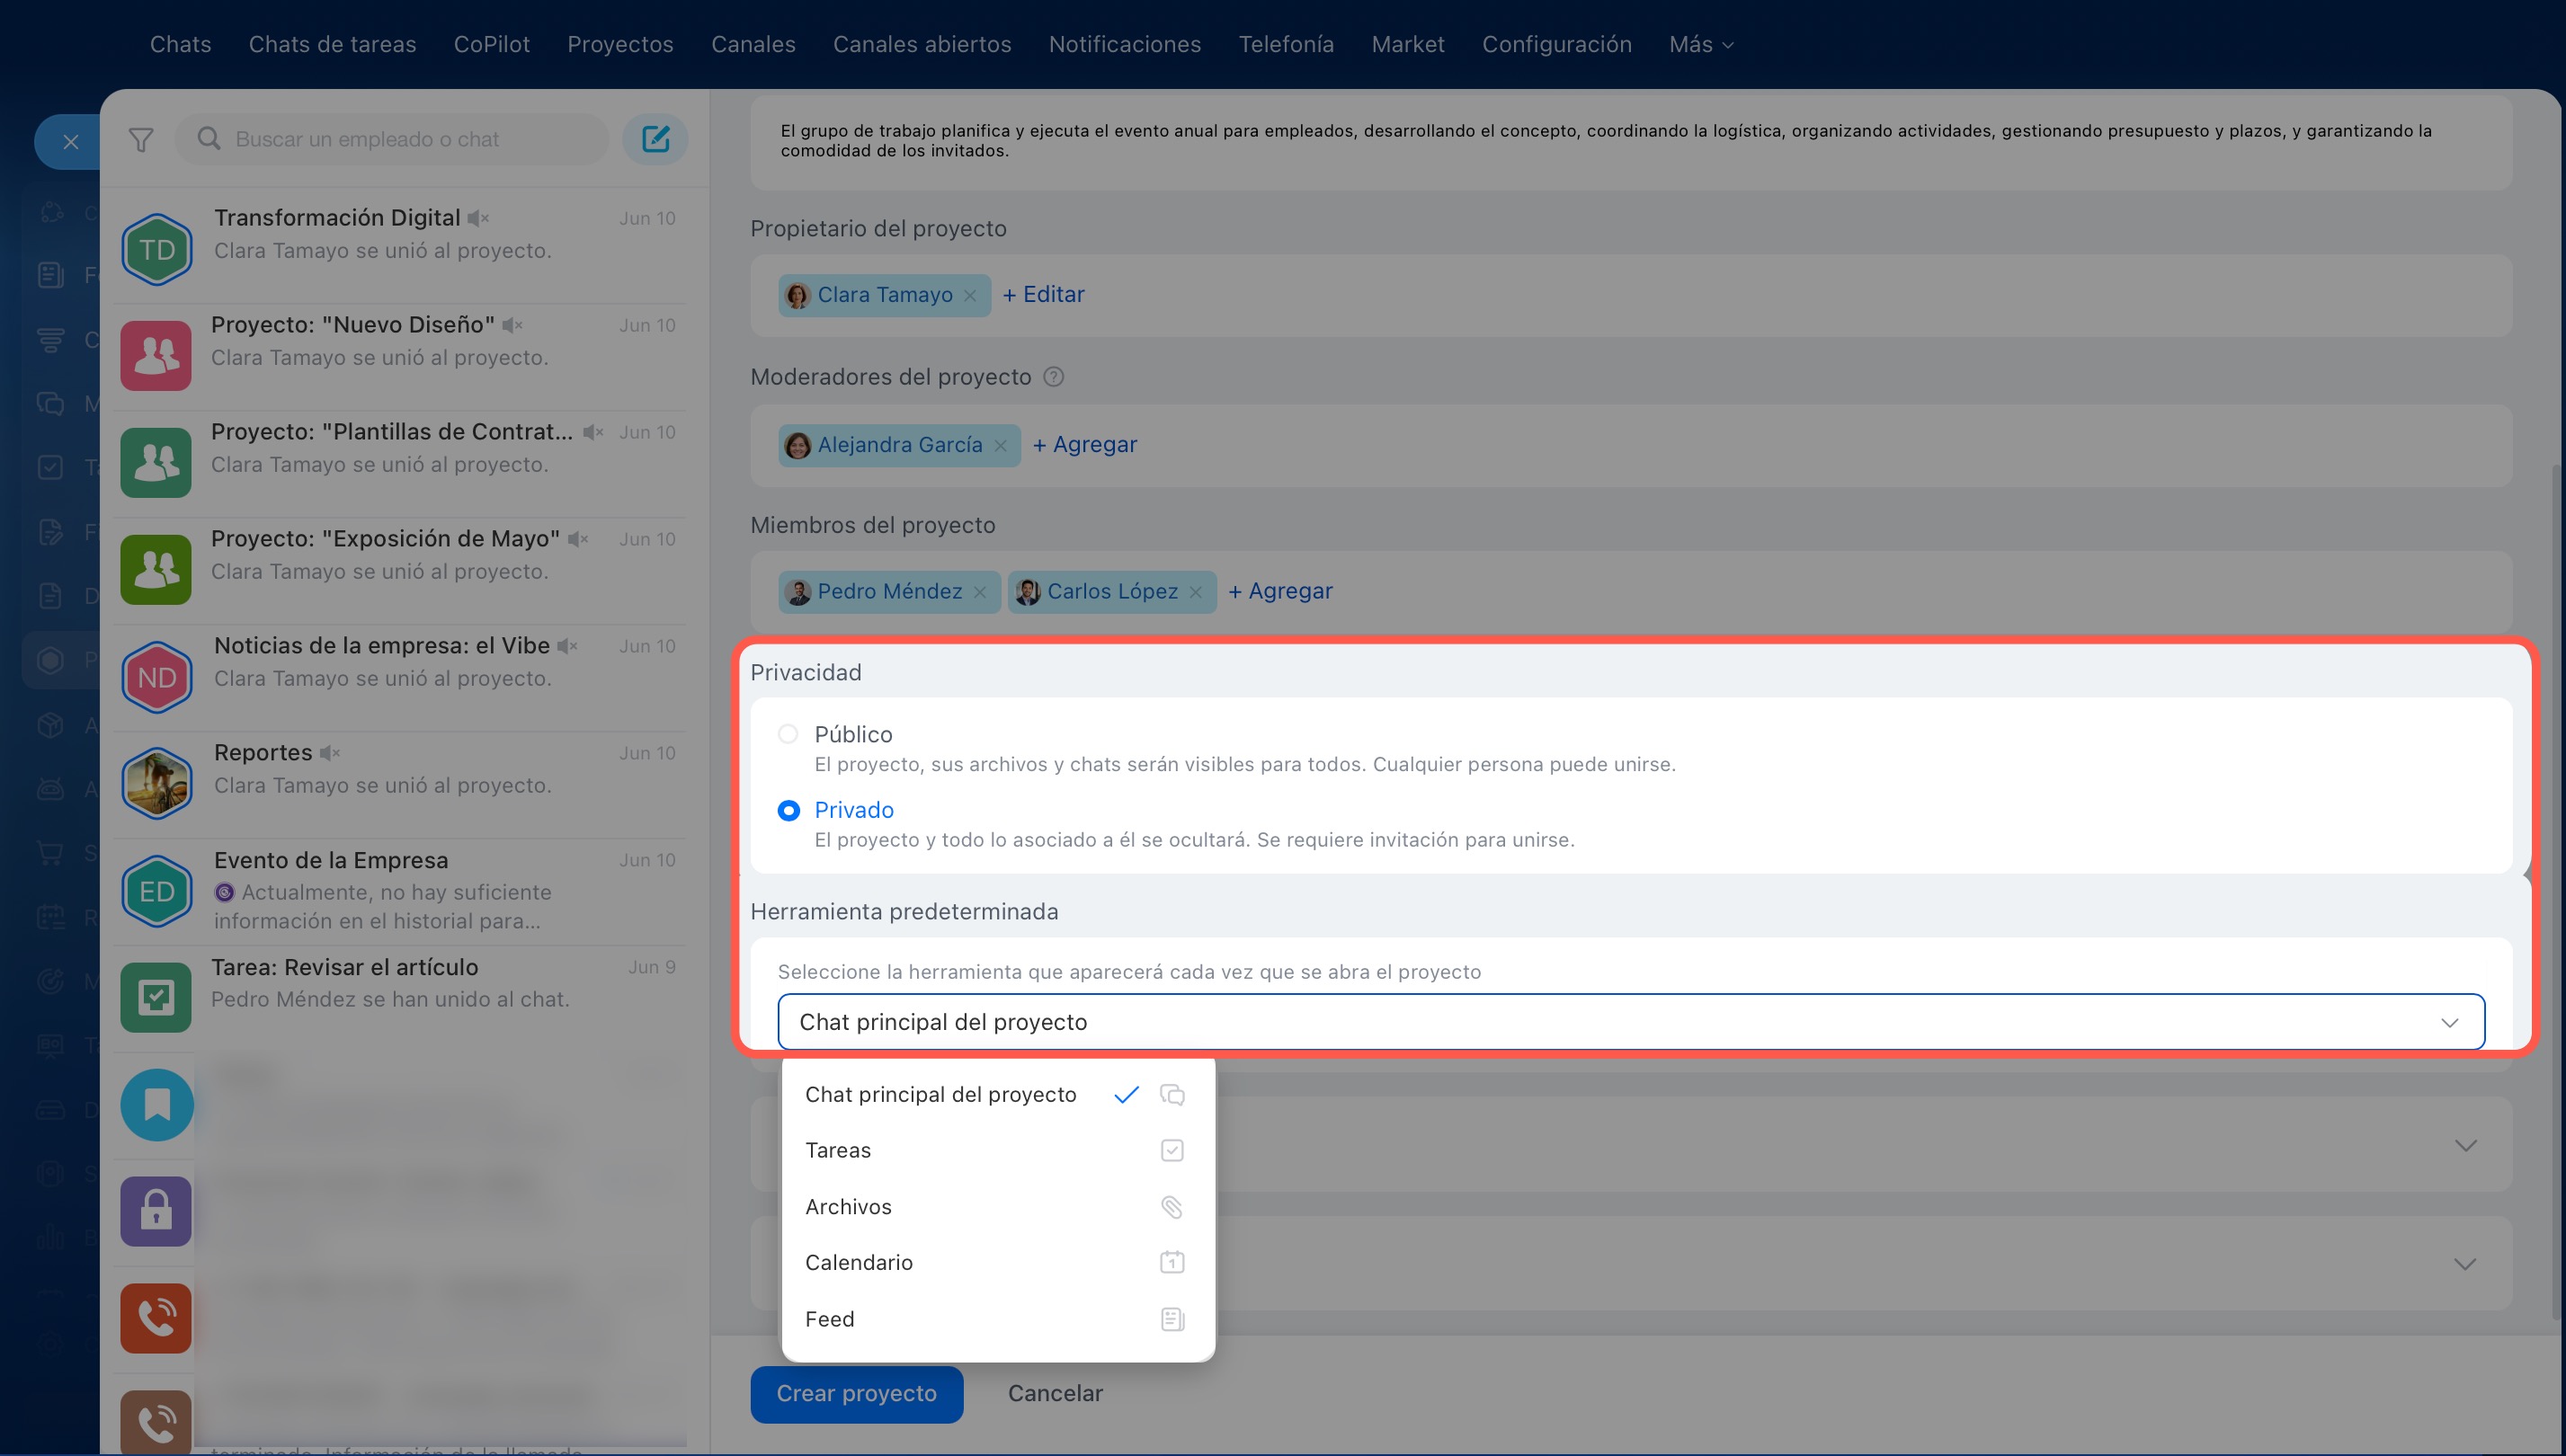Screen dimensions: 2566x1456
Task: Click the Cancelar button
Action: coord(1055,1393)
